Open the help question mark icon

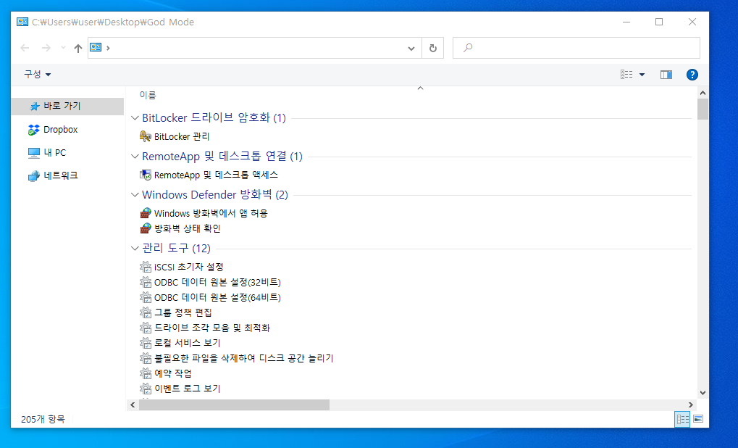pos(692,75)
